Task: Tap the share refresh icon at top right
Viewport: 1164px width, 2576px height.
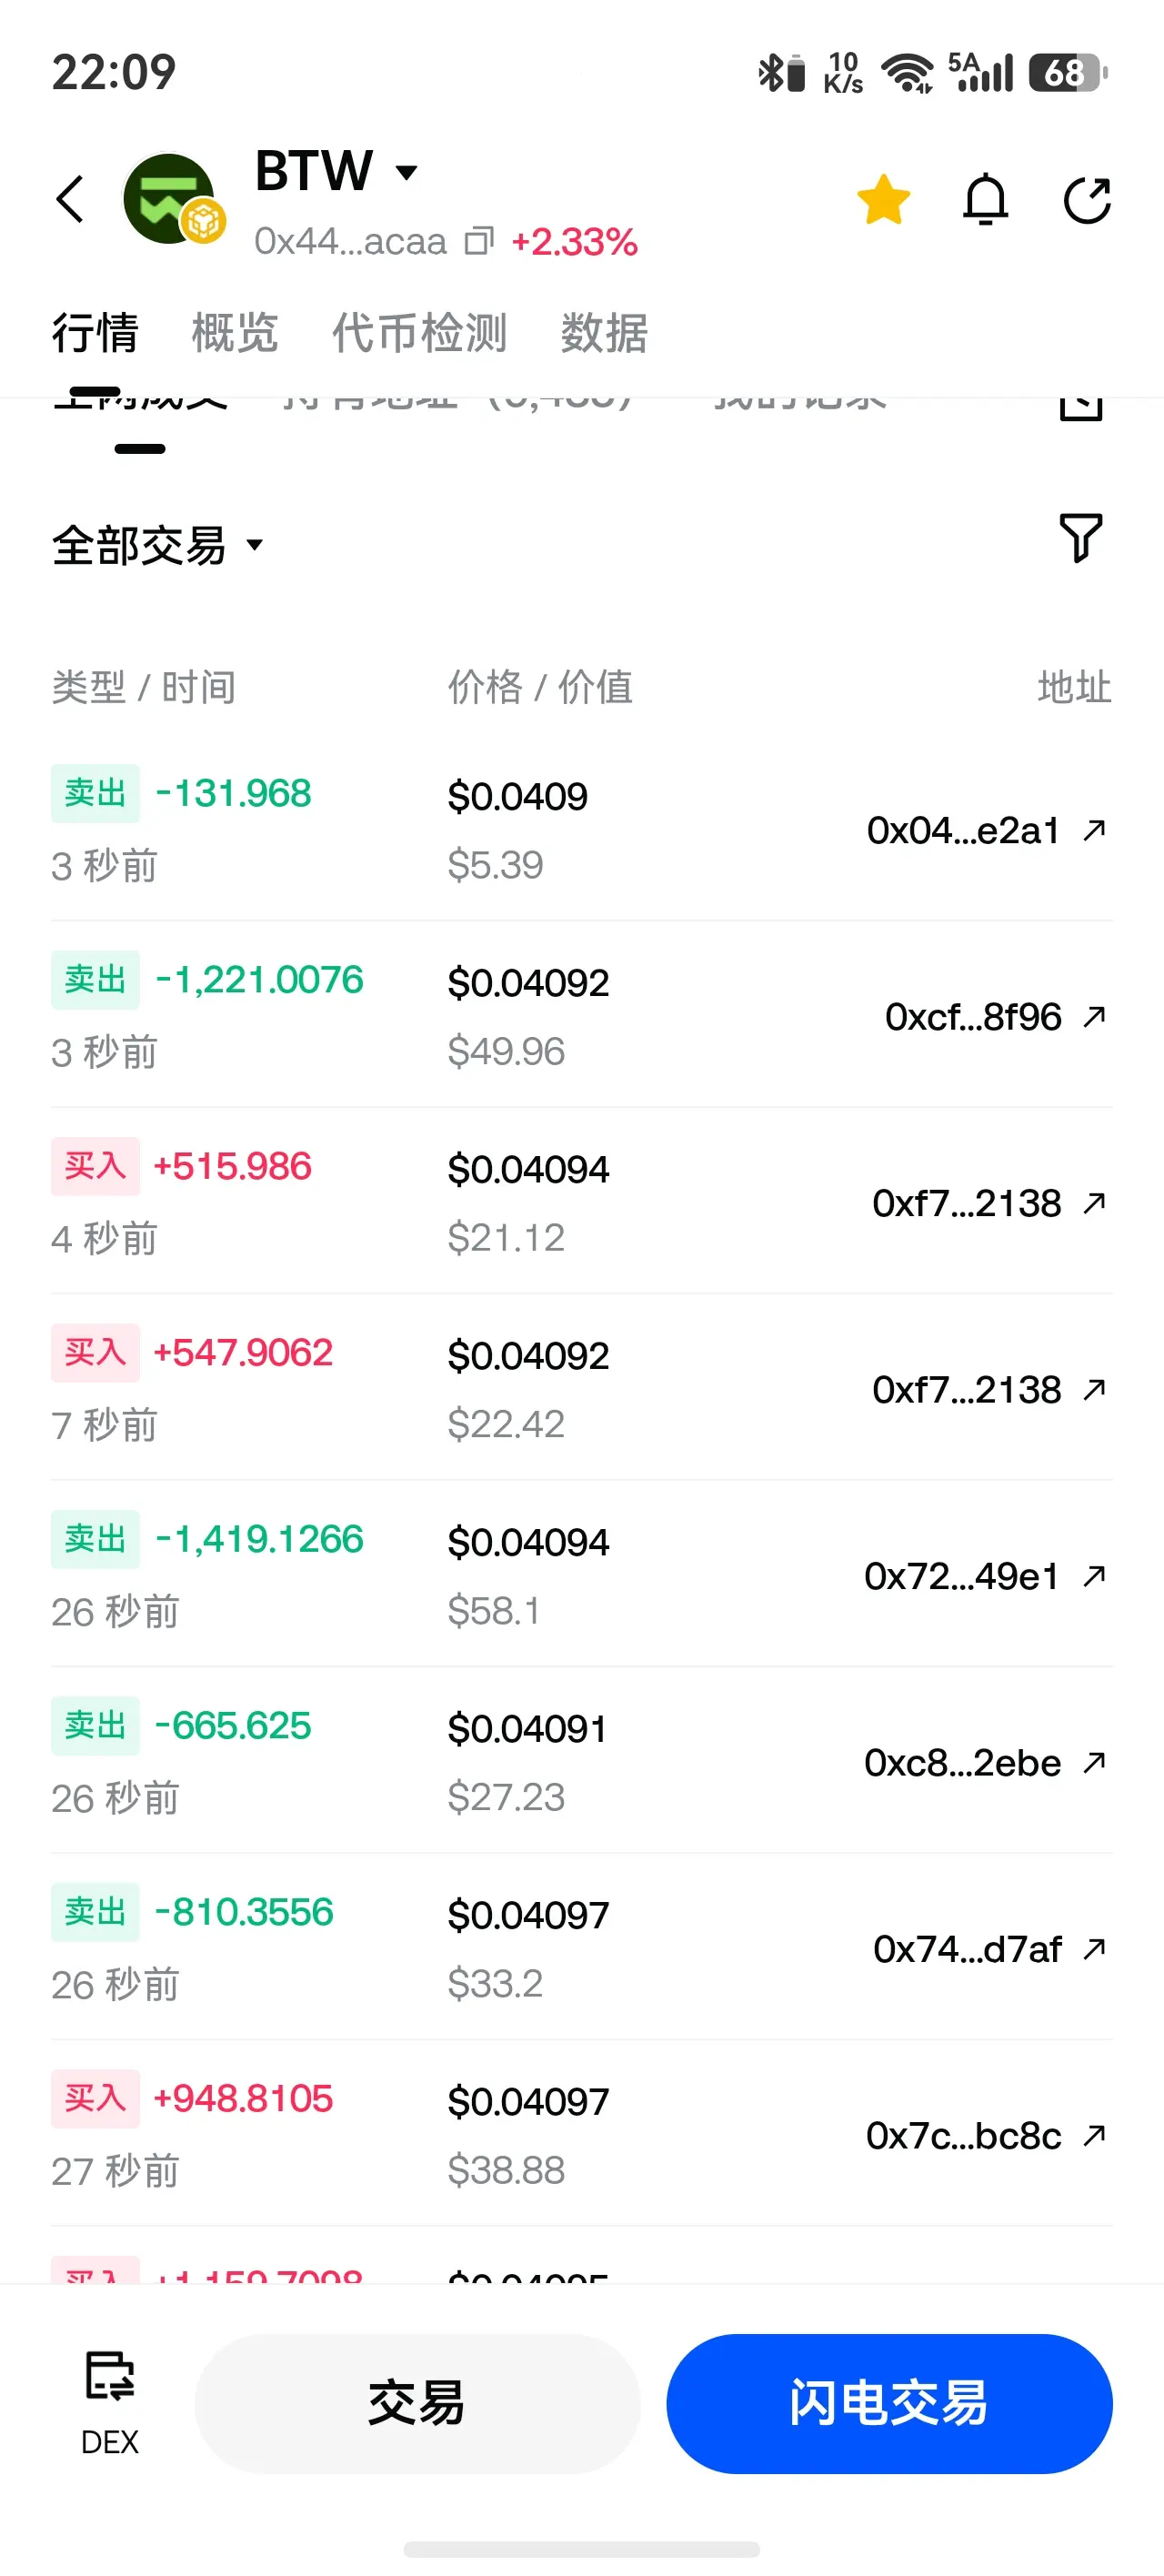Action: (x=1087, y=200)
